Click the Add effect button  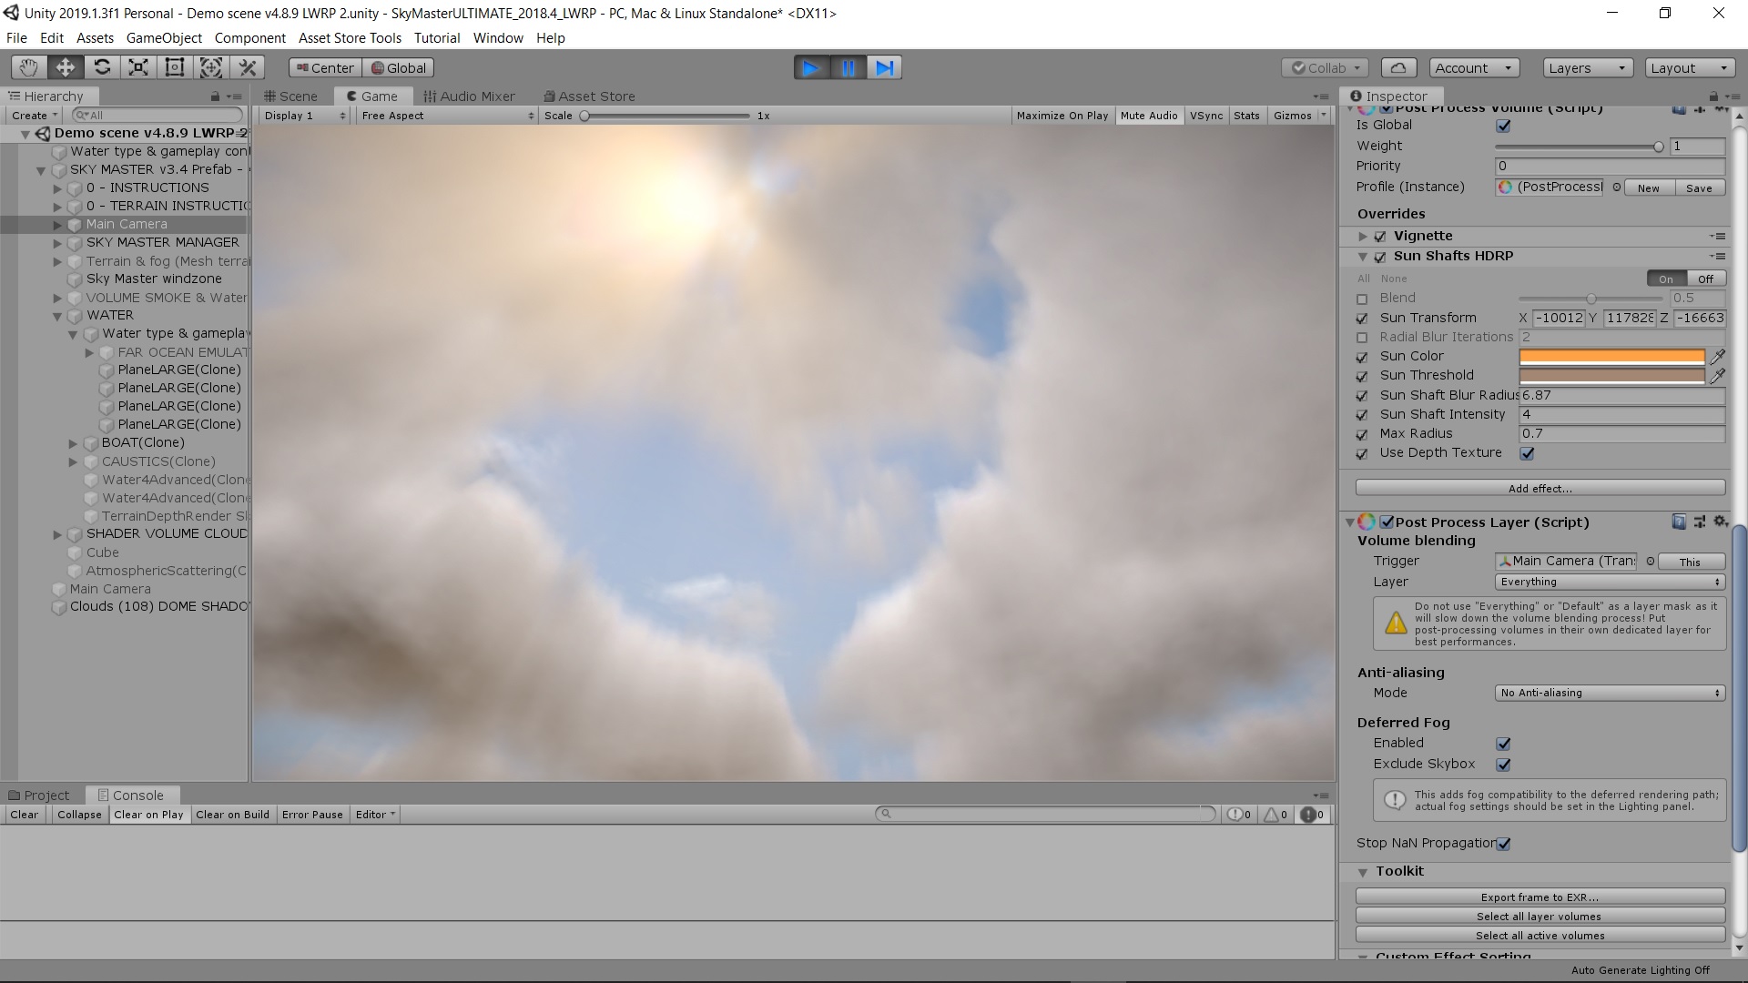pyautogui.click(x=1539, y=488)
